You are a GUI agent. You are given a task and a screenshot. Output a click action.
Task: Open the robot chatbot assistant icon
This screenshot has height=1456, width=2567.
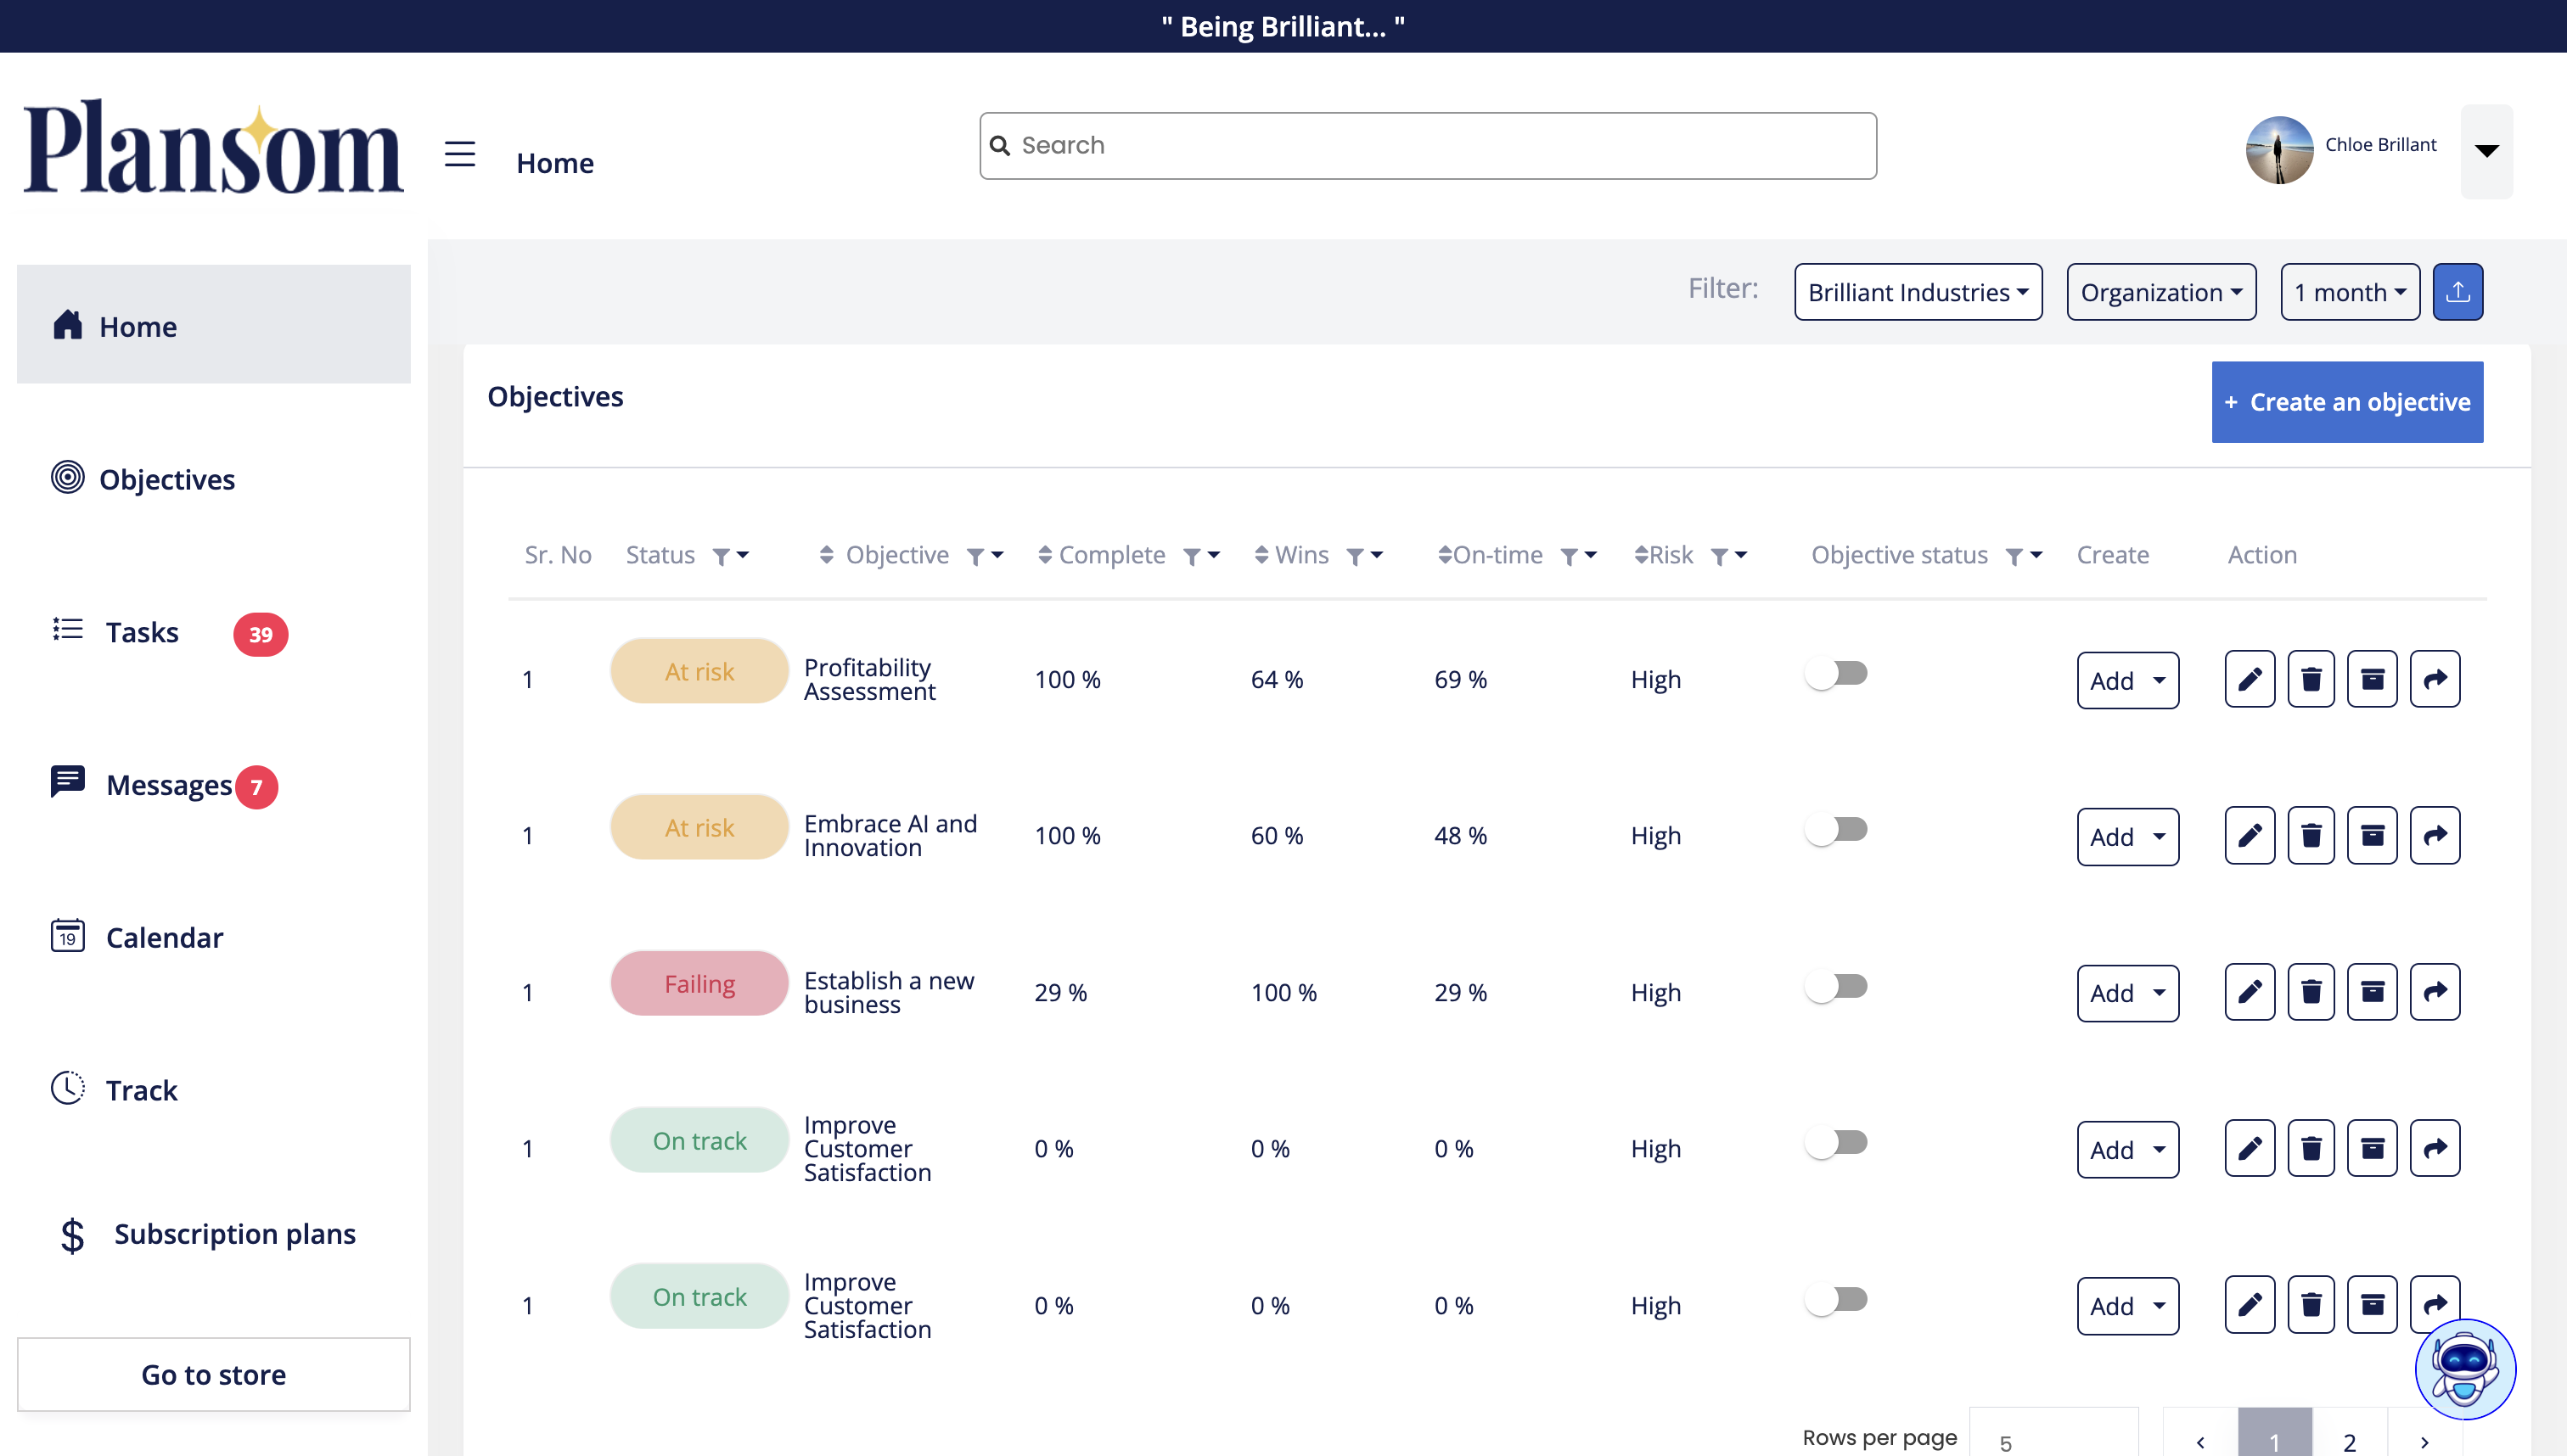[x=2464, y=1368]
